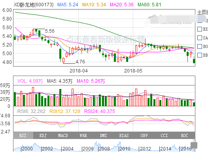Switch to the CCI indicator tab
The width and height of the screenshot is (208, 152).
164,135
